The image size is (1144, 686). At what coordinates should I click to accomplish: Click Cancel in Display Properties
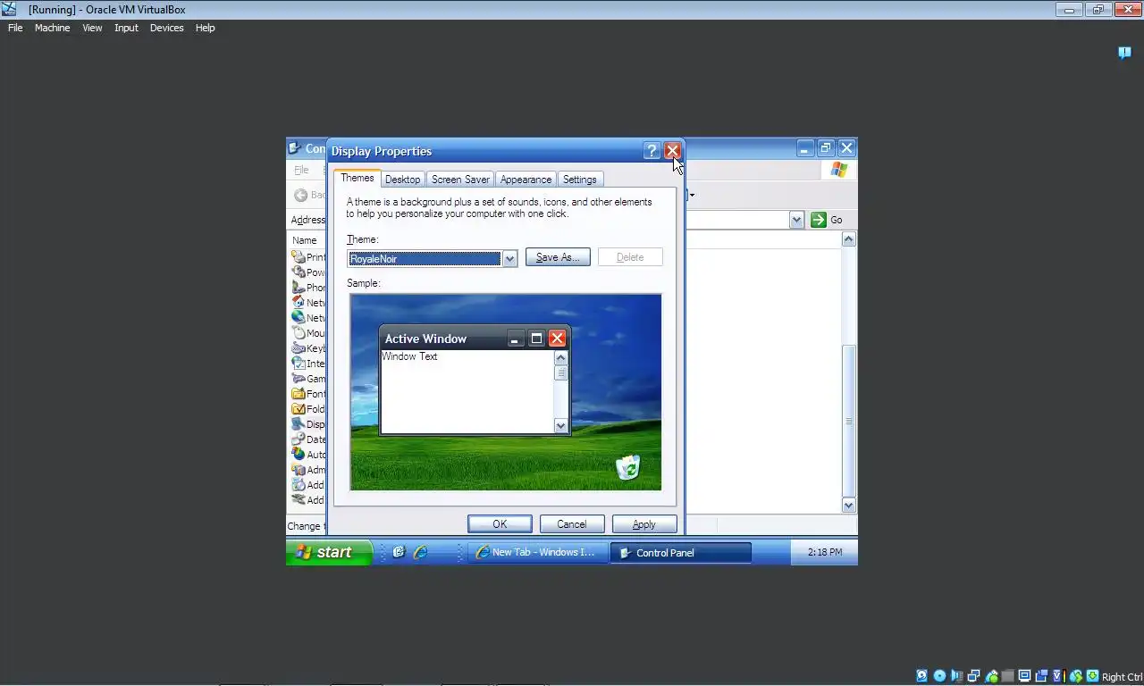pos(572,524)
